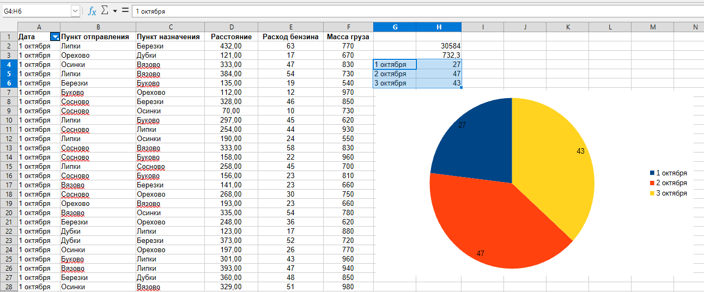
Task: Expand the Sum function dropdown arrow
Action: [x=115, y=11]
